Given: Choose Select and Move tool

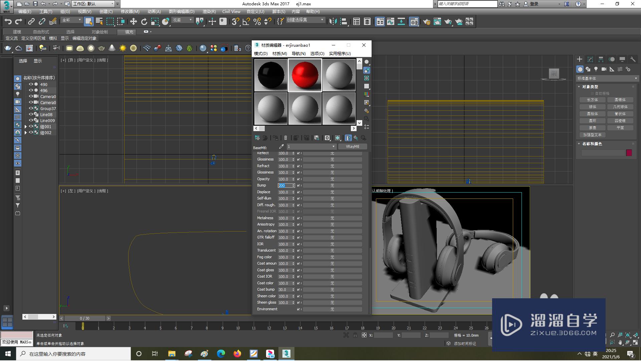Looking at the screenshot, I should pyautogui.click(x=133, y=22).
